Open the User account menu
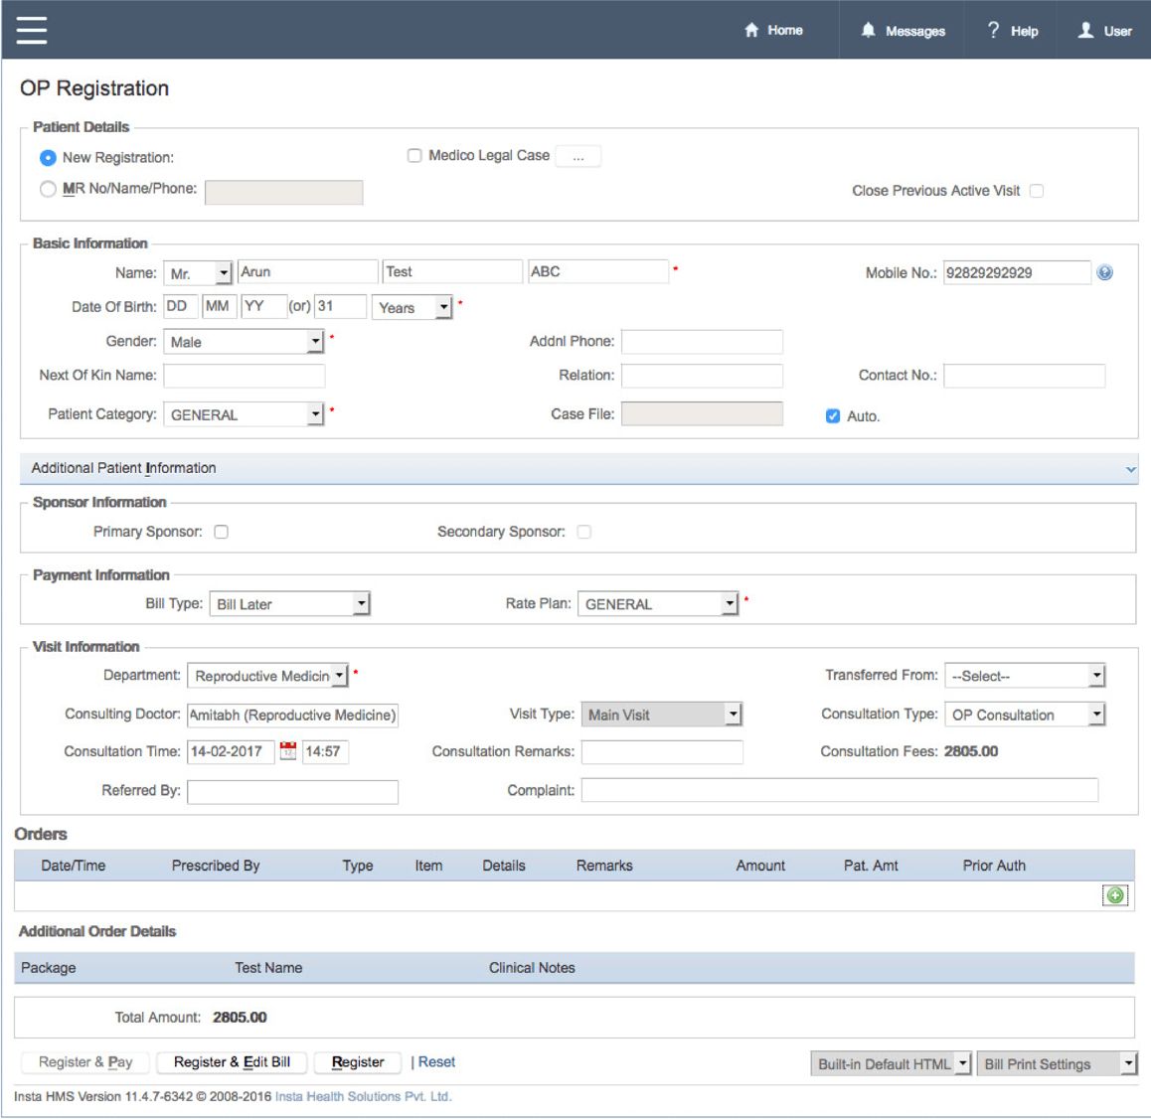The image size is (1151, 1119). click(1104, 31)
